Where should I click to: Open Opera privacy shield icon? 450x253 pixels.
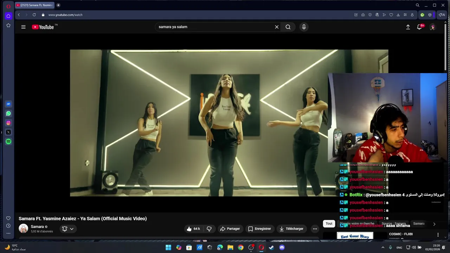click(x=370, y=15)
